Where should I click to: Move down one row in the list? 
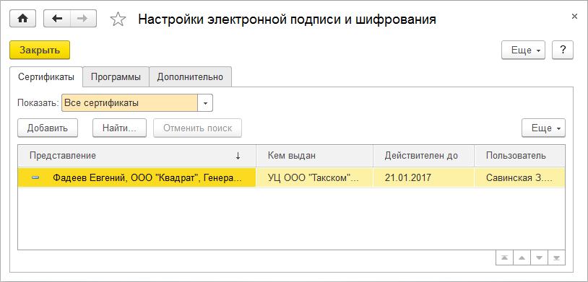[x=540, y=257]
